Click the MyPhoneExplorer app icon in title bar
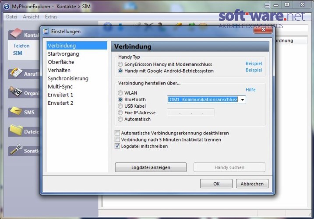314x219 pixels. [7, 7]
